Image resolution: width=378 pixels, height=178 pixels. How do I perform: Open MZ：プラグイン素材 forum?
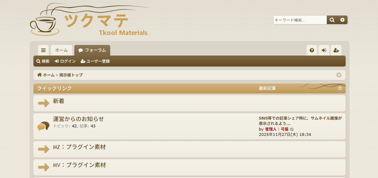[79, 147]
